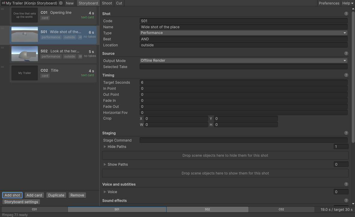Click the Voice count field

click(341, 192)
